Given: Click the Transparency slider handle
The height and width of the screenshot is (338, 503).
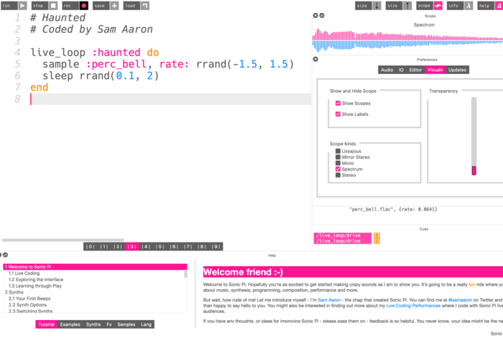Looking at the screenshot, I should pyautogui.click(x=474, y=170).
